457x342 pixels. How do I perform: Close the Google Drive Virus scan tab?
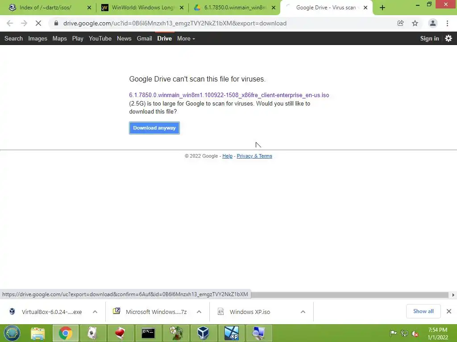click(x=366, y=8)
